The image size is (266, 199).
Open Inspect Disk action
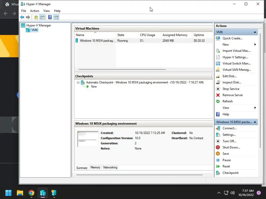(x=232, y=82)
